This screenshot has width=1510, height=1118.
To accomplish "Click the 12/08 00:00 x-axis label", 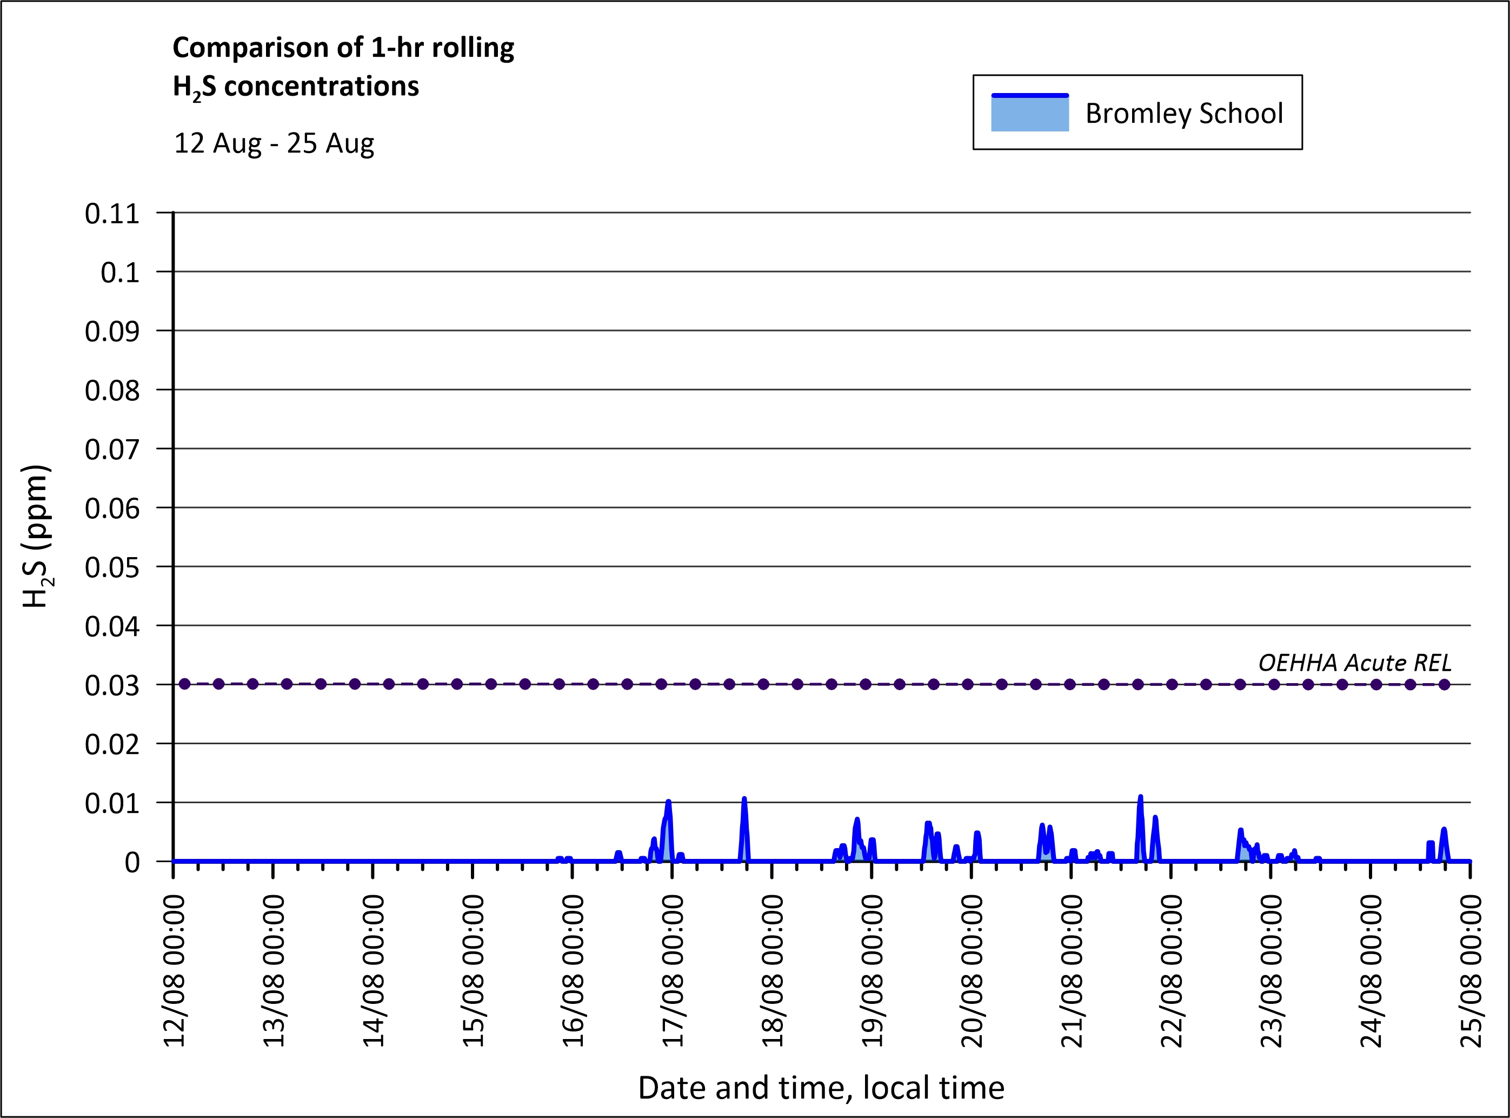I will pyautogui.click(x=175, y=971).
